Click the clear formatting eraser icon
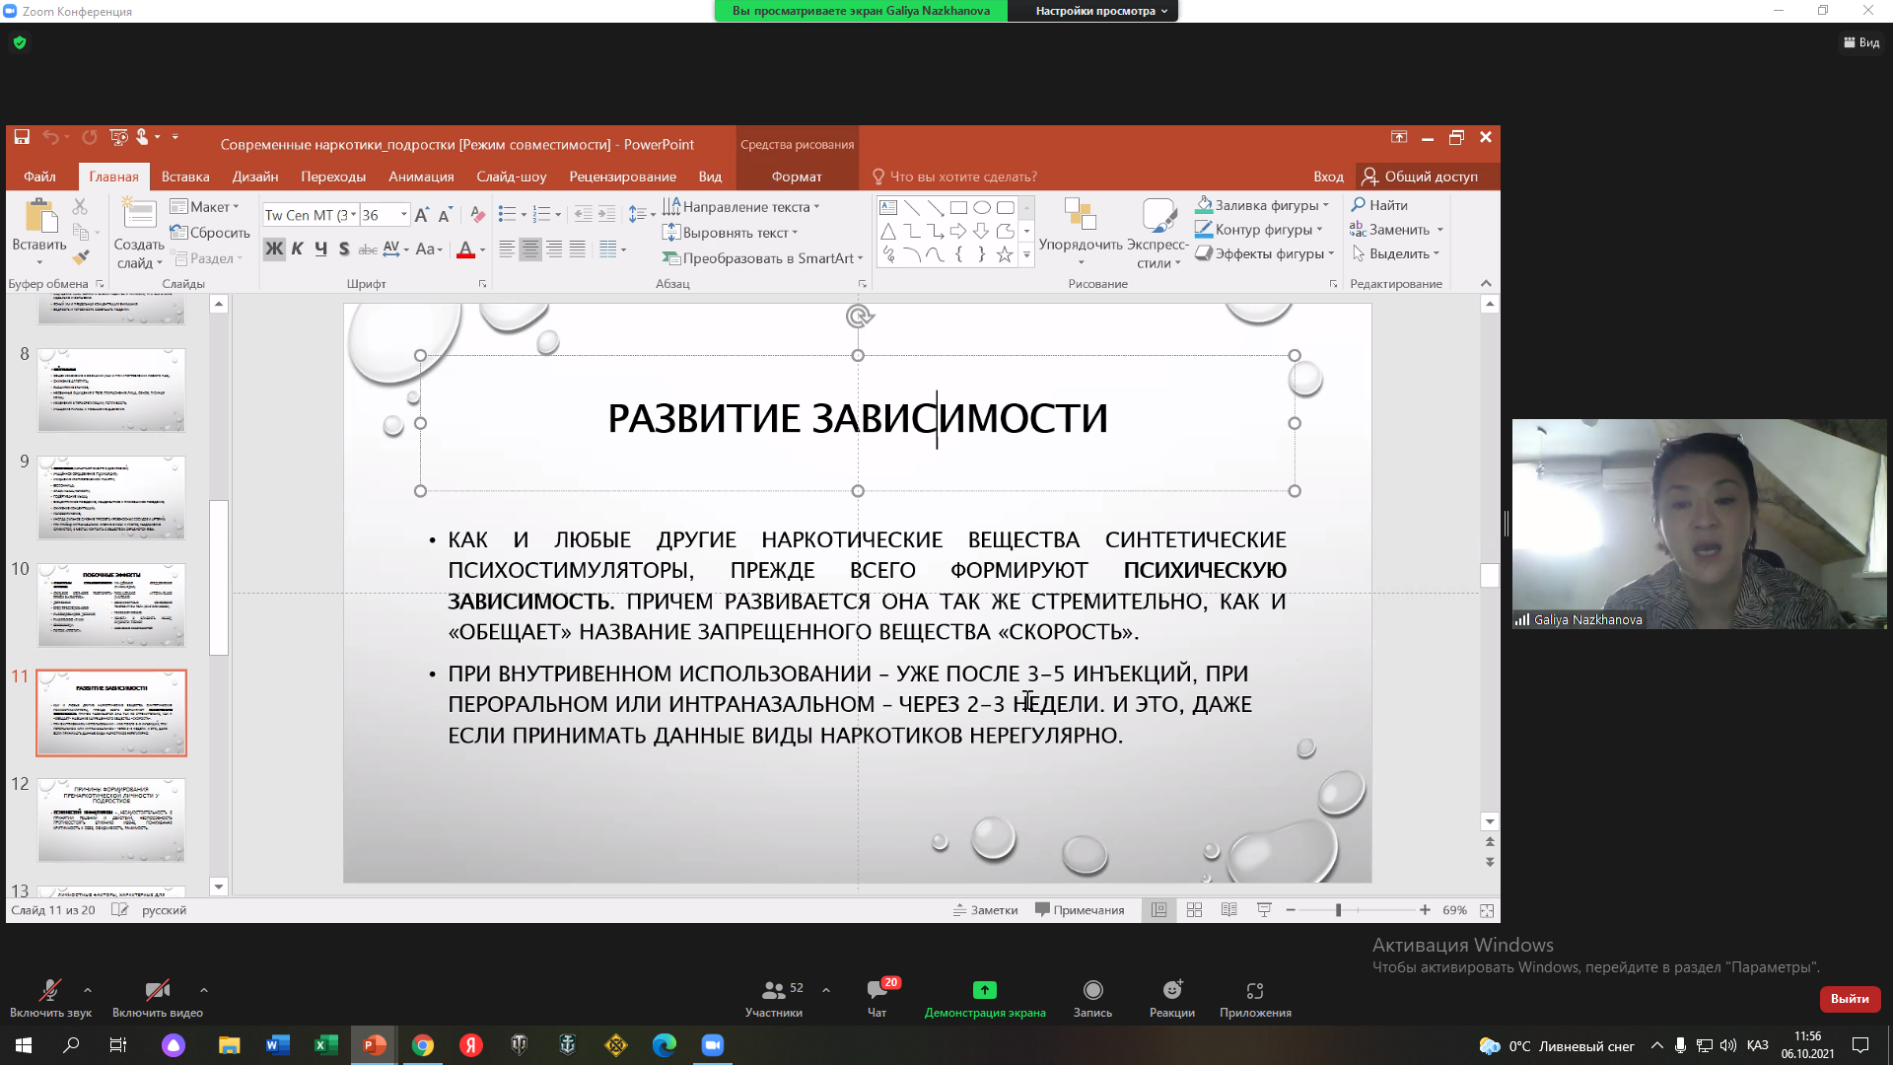 tap(477, 214)
